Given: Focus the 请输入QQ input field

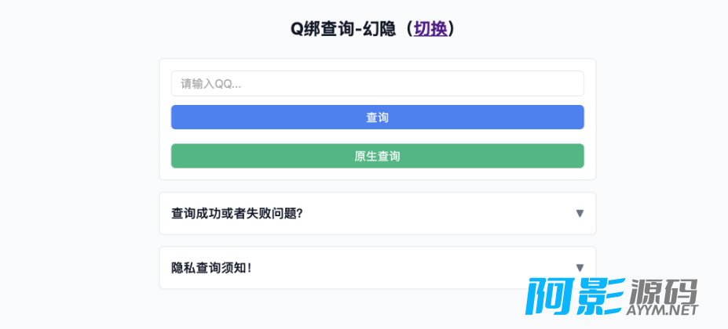Looking at the screenshot, I should [x=378, y=83].
